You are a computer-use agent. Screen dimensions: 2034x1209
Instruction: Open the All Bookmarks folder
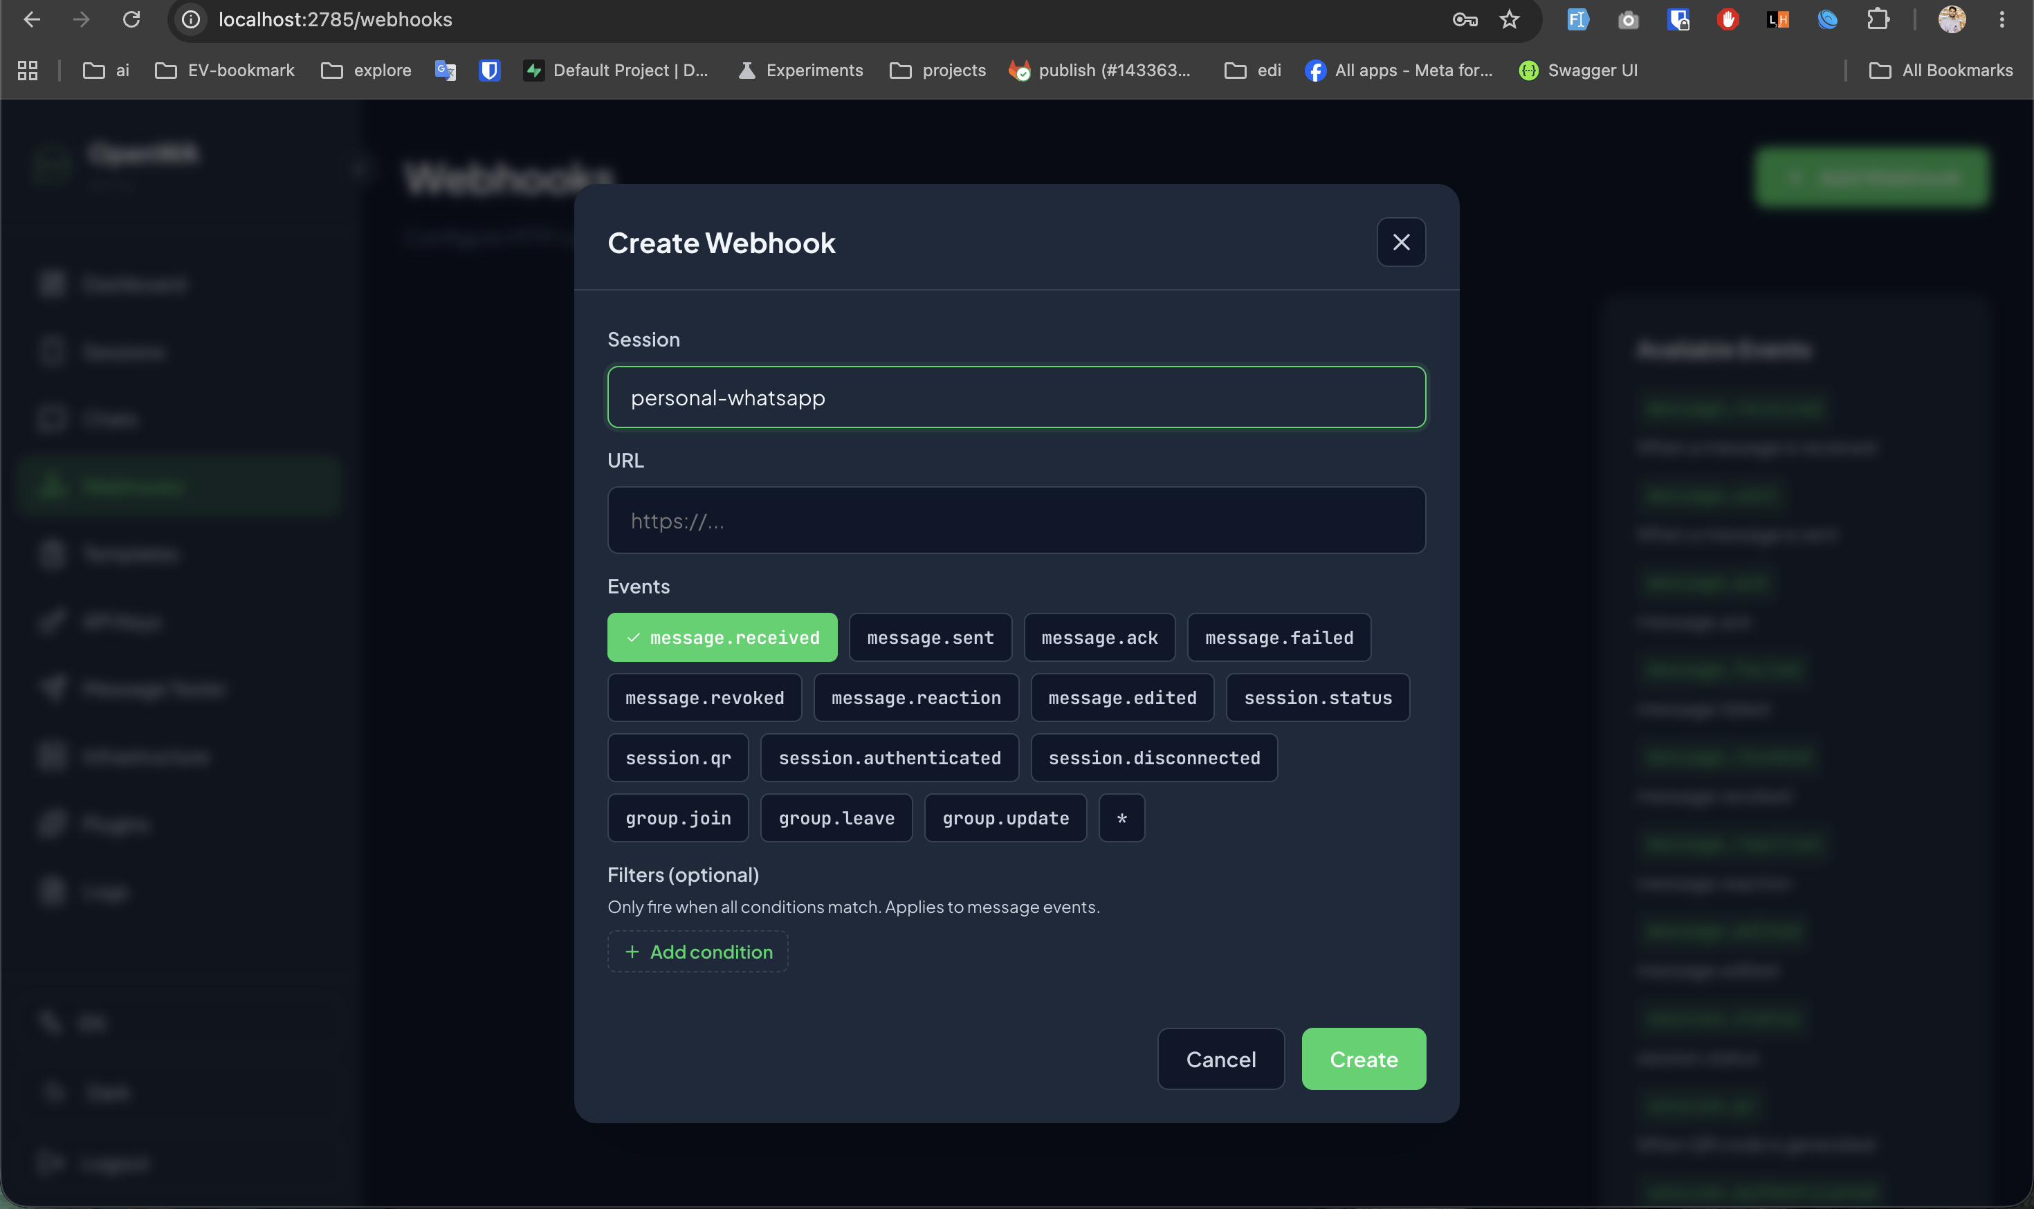(1941, 71)
